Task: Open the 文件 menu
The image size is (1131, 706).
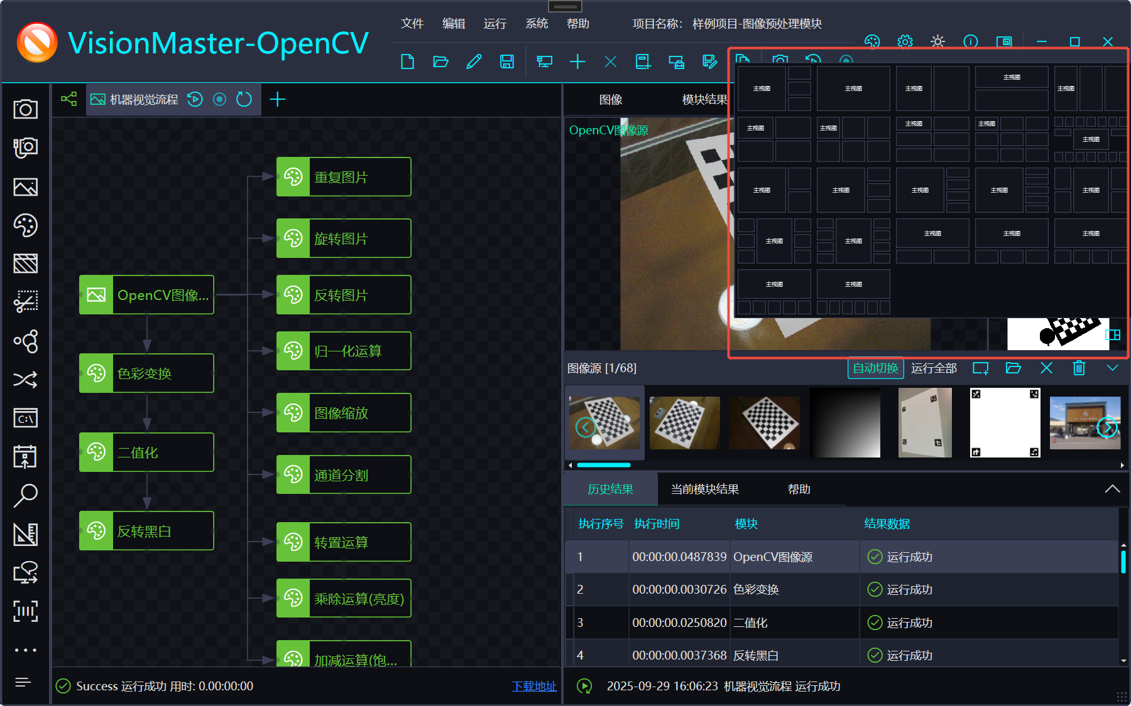Action: [x=412, y=23]
